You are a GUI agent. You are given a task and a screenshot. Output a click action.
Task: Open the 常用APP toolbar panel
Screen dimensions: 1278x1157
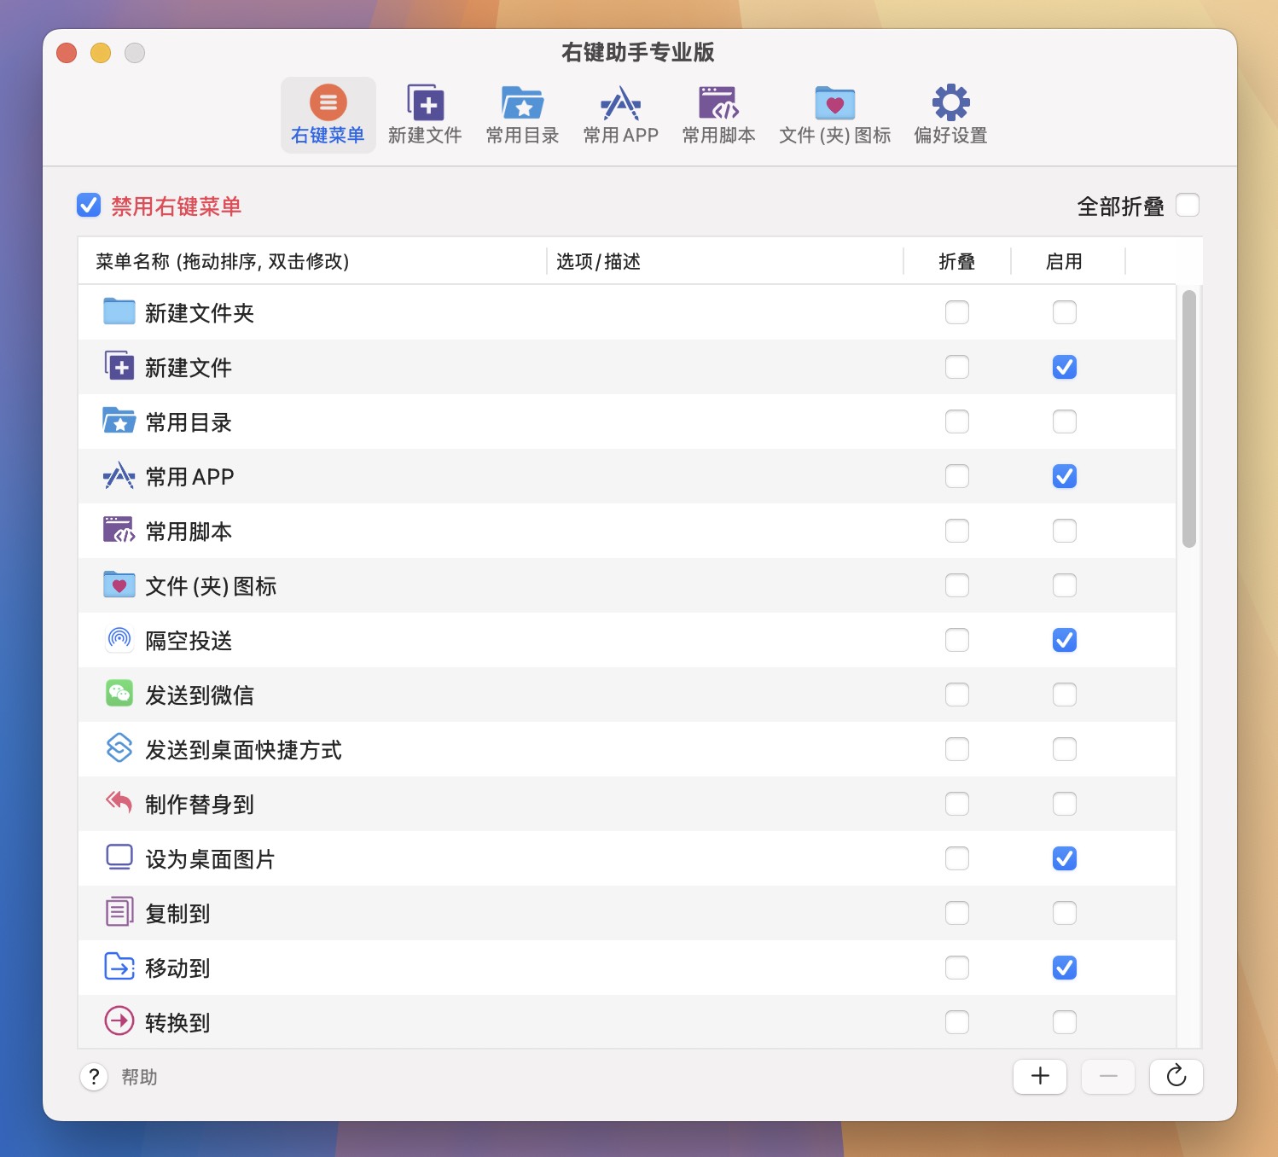[x=620, y=113]
